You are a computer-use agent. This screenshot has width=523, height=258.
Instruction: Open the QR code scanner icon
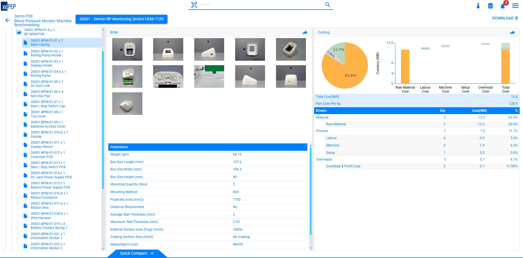click(194, 5)
